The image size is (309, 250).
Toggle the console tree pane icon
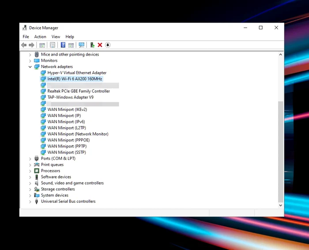click(42, 45)
